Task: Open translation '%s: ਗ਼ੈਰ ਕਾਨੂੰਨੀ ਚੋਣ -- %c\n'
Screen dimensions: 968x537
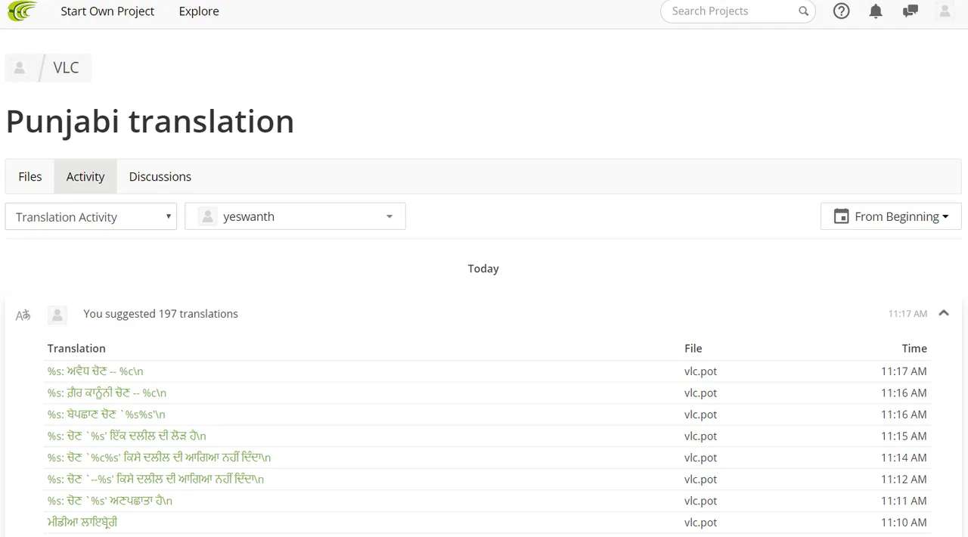Action: coord(107,393)
